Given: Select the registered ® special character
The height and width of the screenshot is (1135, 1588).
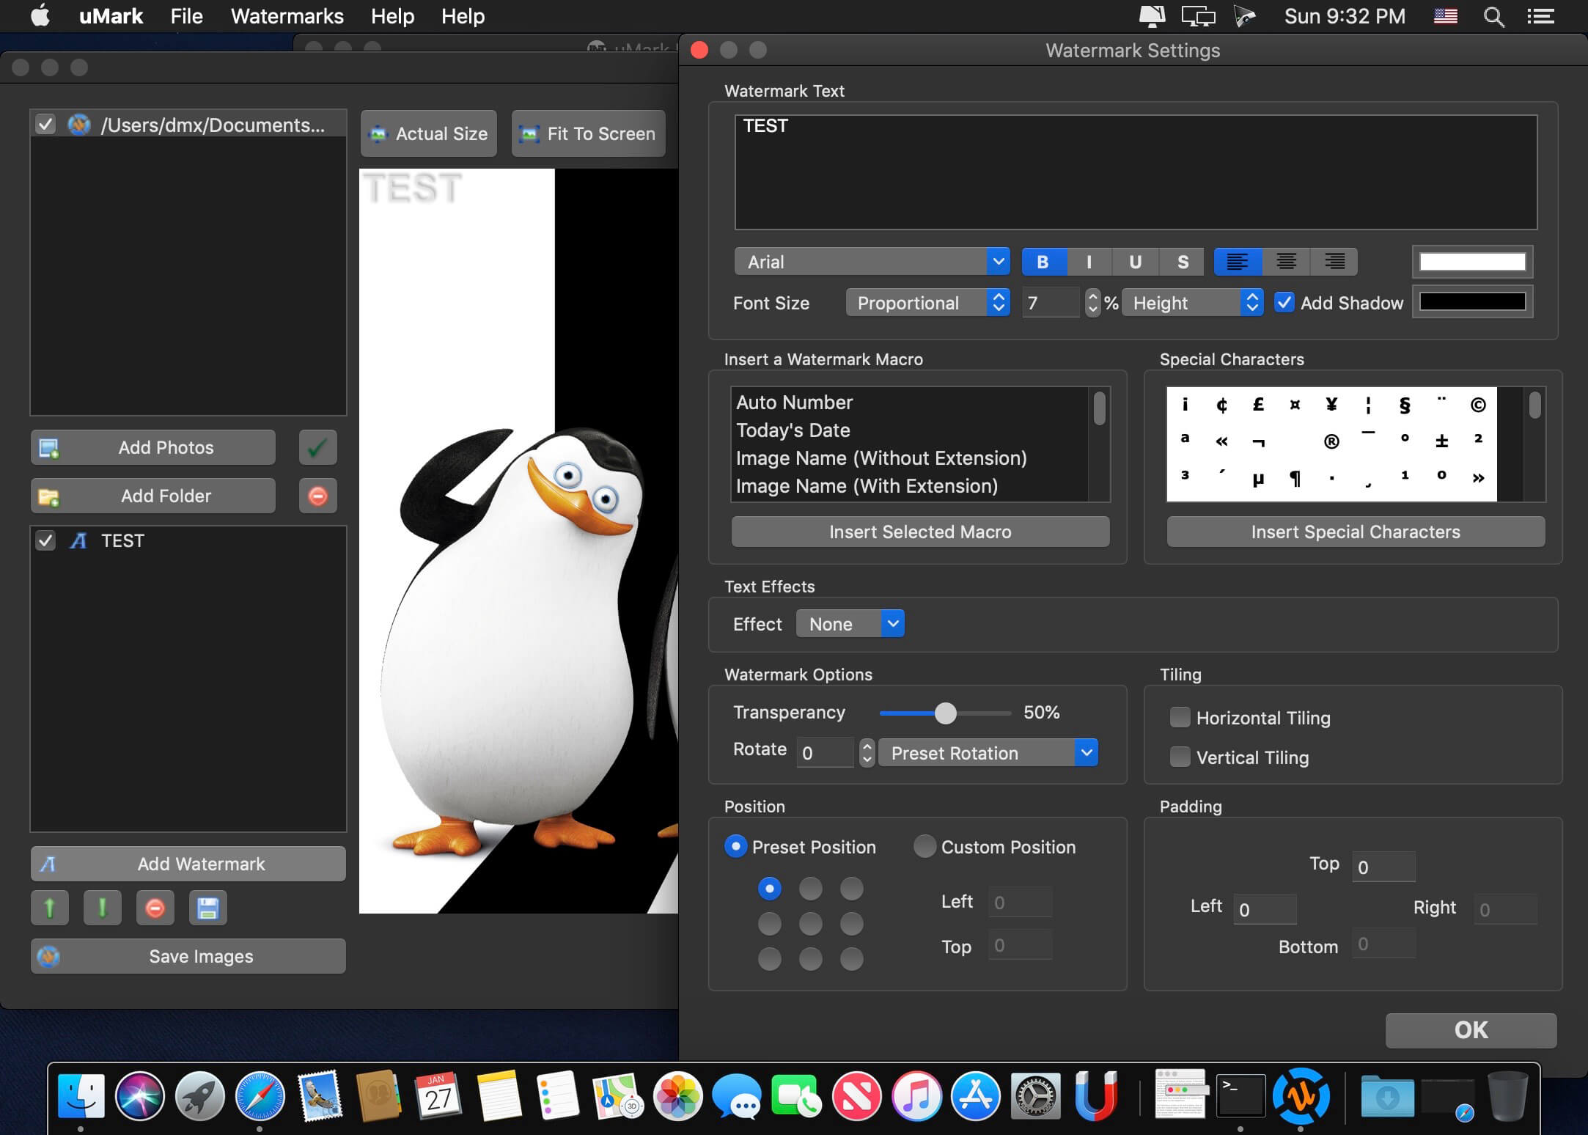Looking at the screenshot, I should coord(1331,441).
